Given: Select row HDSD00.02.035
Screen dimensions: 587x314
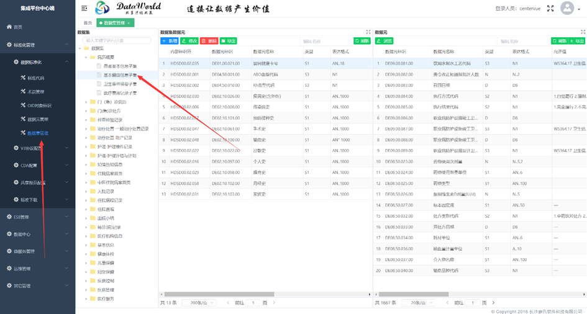Looking at the screenshot, I should (265, 63).
